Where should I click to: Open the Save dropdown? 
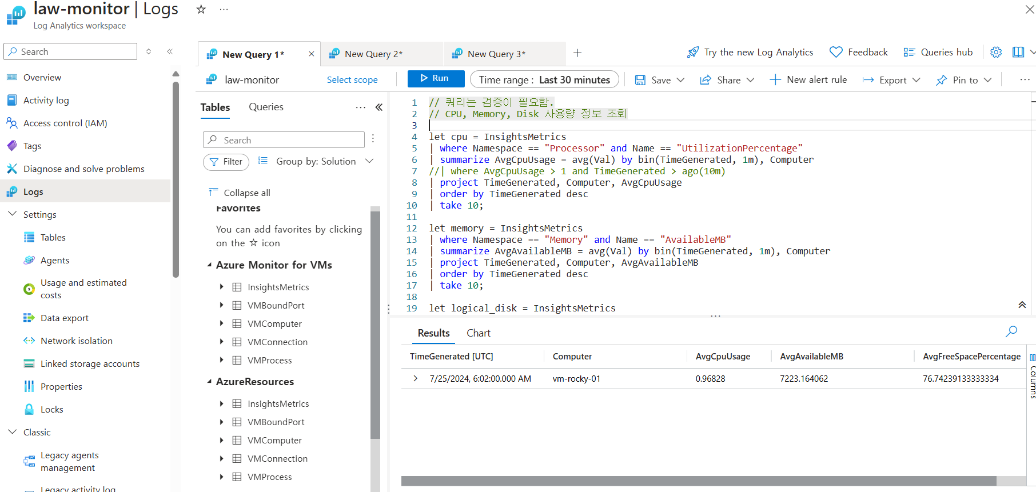click(660, 80)
